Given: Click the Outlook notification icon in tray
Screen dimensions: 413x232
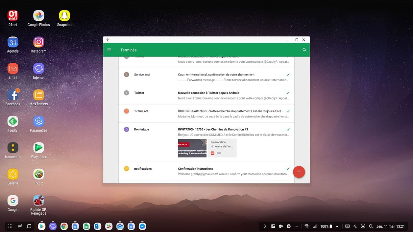Looking at the screenshot, I should [x=281, y=226].
